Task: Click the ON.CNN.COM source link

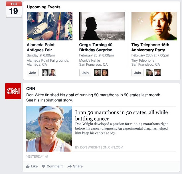Action: coord(113,147)
